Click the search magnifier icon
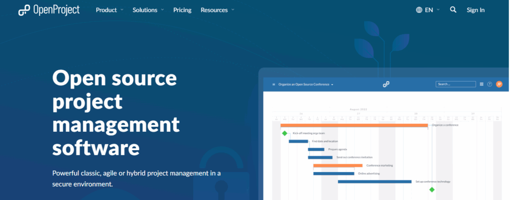 pos(453,10)
